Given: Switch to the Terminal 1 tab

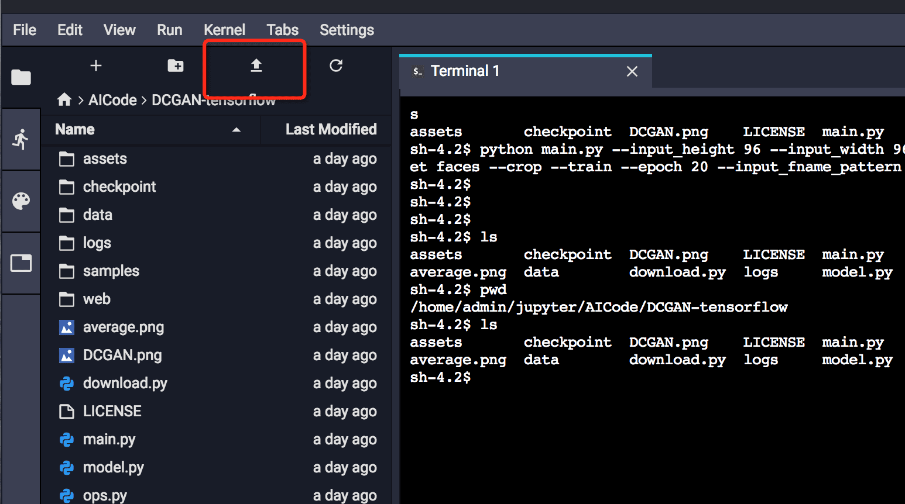Looking at the screenshot, I should (x=465, y=71).
